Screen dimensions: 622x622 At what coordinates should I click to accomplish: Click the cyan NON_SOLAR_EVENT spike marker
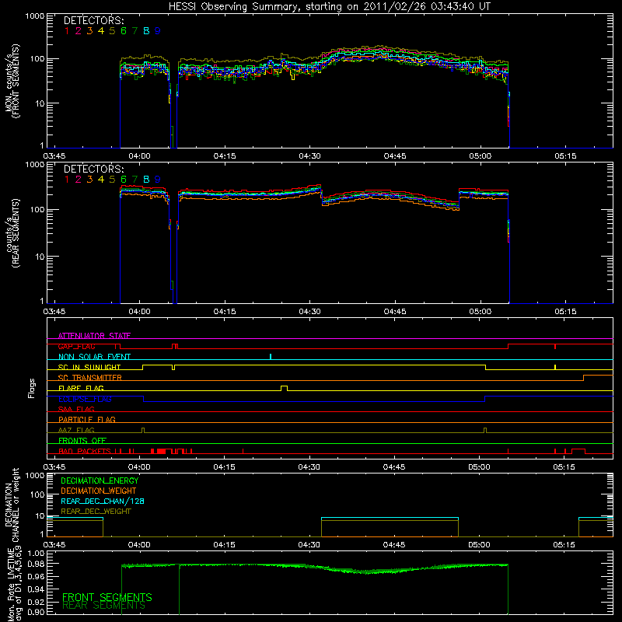point(271,356)
